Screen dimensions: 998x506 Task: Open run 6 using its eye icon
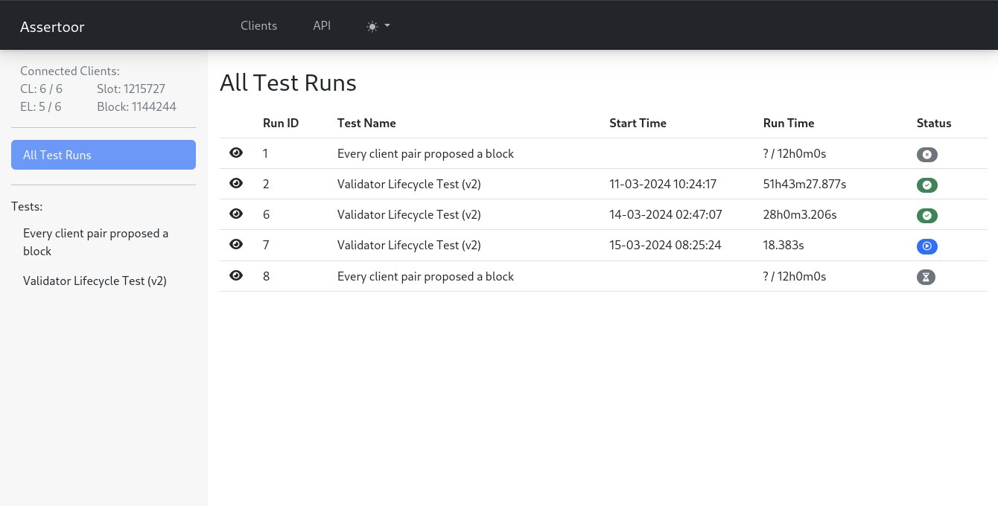(236, 214)
